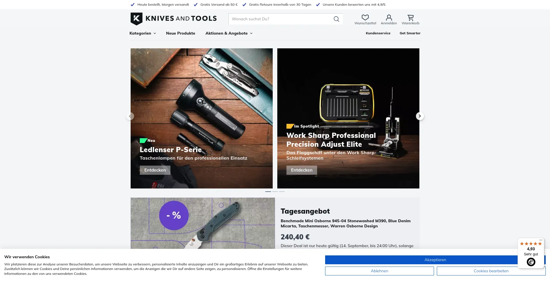
Task: Select the third carousel page indicator
Action: [282, 191]
